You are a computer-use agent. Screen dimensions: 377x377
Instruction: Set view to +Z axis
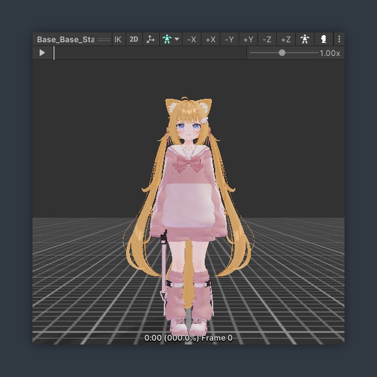coord(286,40)
